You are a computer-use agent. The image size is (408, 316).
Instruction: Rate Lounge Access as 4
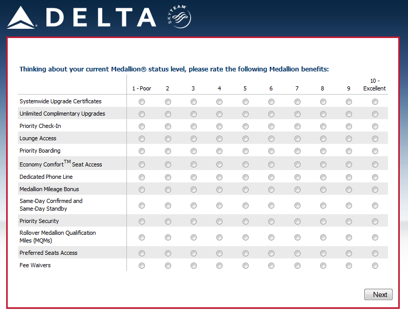tap(219, 139)
